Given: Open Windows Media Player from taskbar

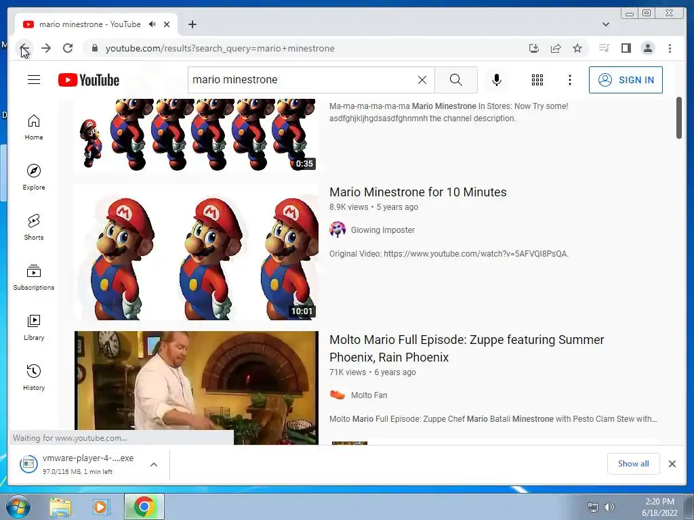Looking at the screenshot, I should tap(102, 506).
